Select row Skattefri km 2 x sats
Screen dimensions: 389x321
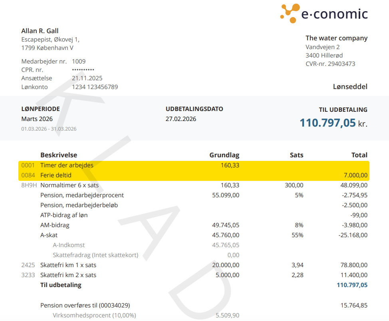pyautogui.click(x=194, y=275)
